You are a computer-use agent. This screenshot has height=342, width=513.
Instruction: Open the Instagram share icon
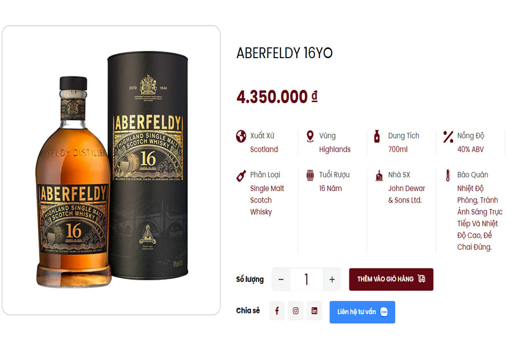point(296,311)
